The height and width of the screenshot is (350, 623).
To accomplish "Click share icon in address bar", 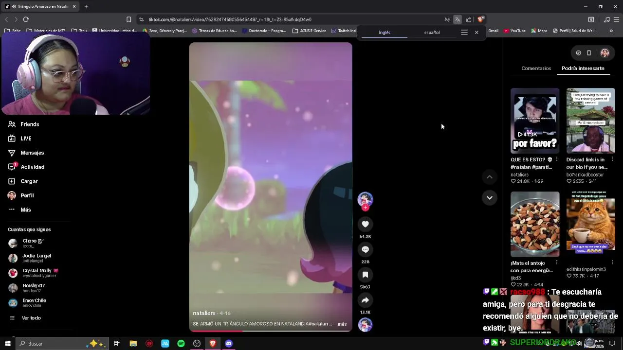I will (x=468, y=19).
